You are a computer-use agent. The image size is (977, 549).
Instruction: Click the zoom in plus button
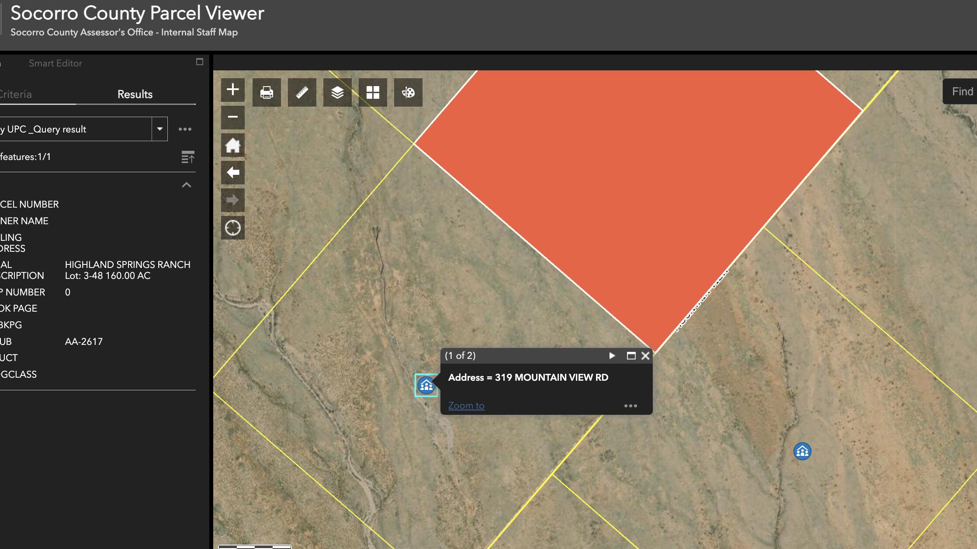(x=232, y=90)
